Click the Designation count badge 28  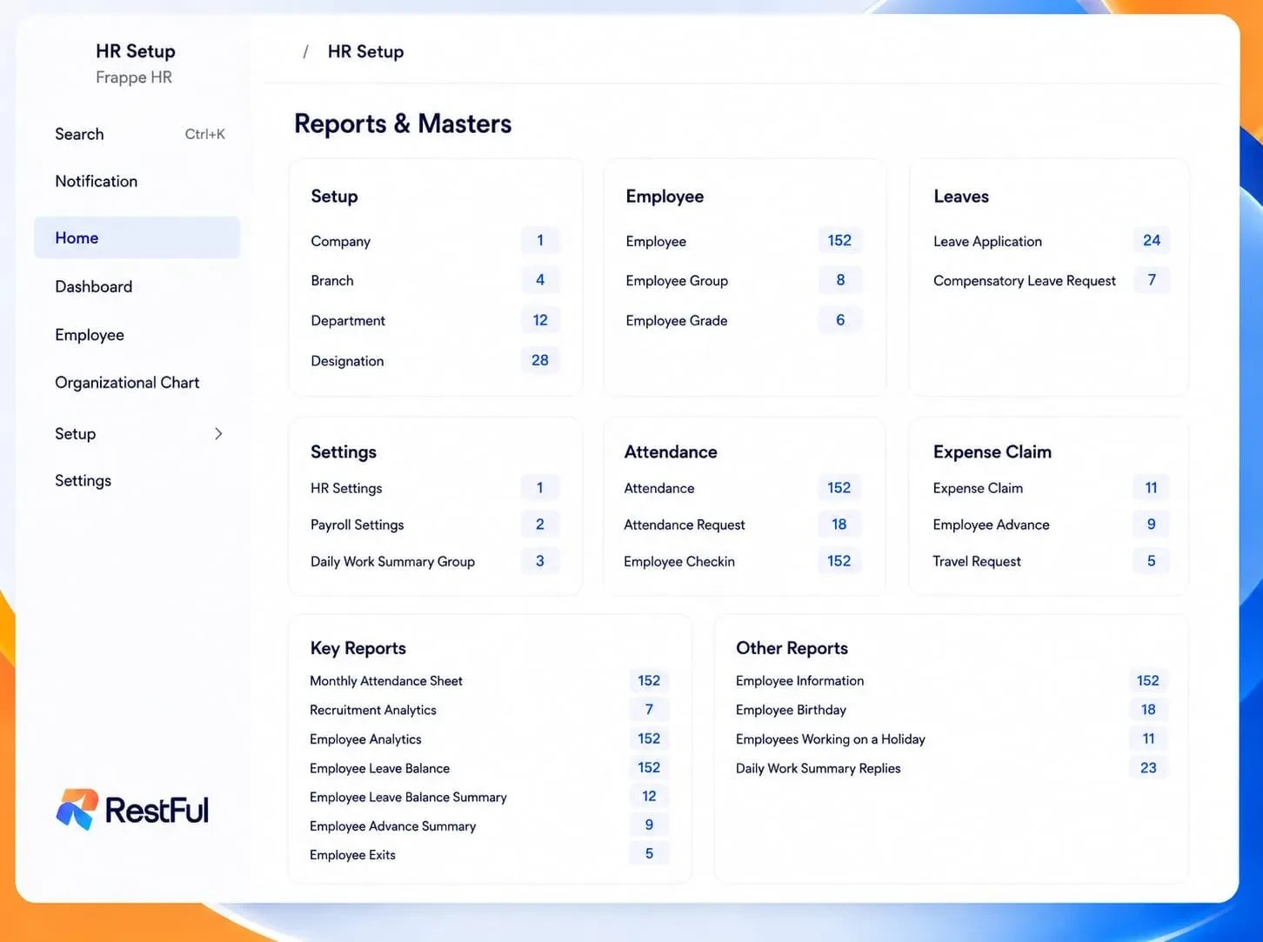coord(540,359)
